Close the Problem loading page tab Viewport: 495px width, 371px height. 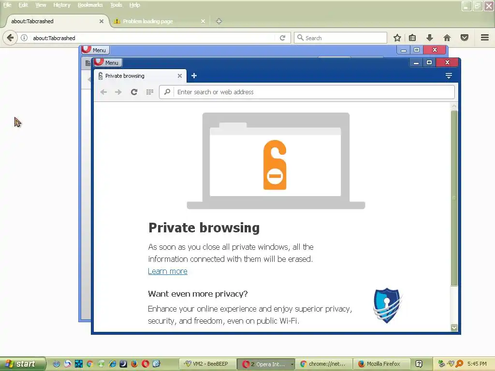(x=203, y=21)
